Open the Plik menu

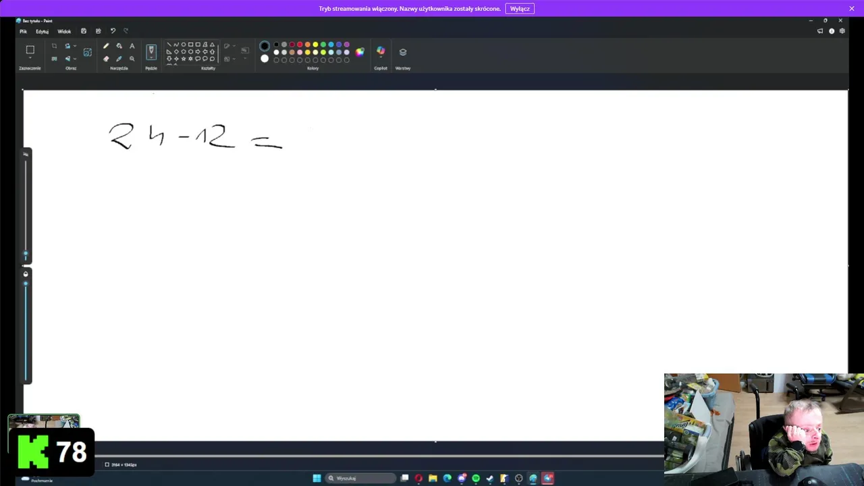click(23, 31)
